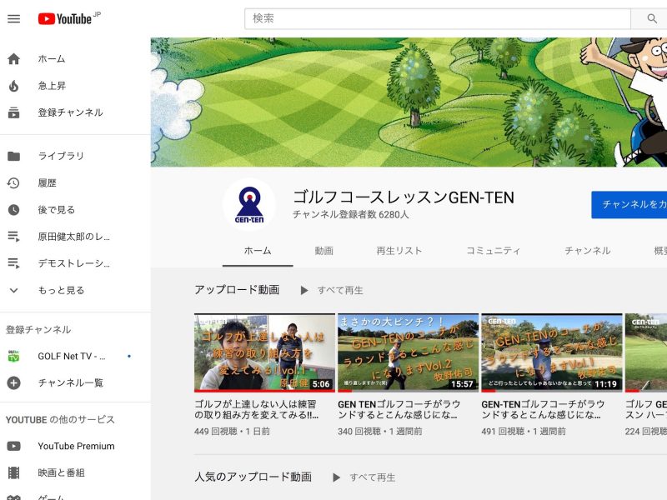
Task: Click the GEN-TEN channel avatar logo
Action: click(249, 204)
